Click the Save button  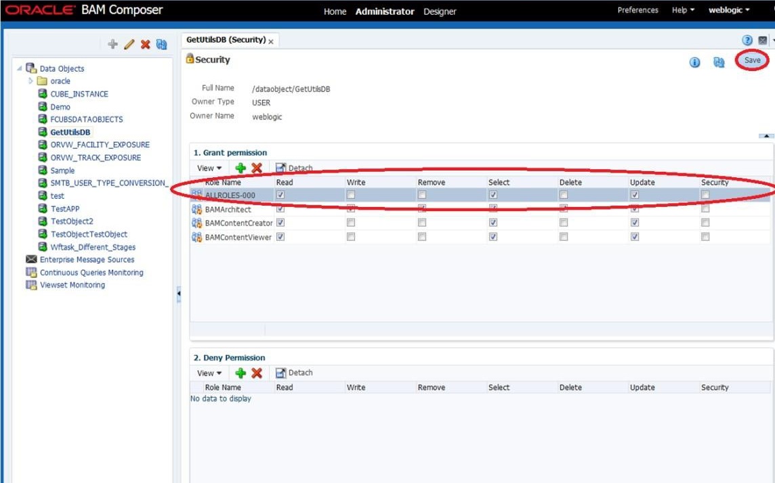tap(752, 60)
